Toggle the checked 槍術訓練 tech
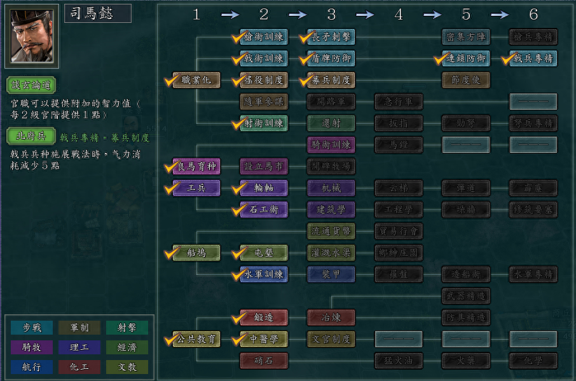576x381 pixels. tap(264, 37)
